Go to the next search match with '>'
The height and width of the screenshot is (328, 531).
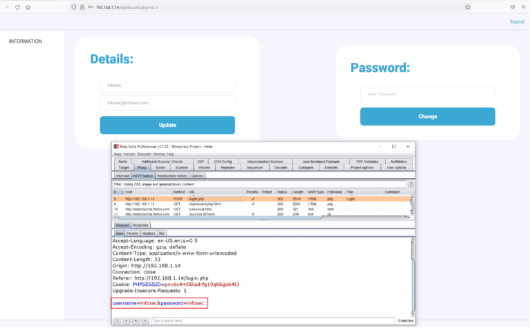click(145, 320)
